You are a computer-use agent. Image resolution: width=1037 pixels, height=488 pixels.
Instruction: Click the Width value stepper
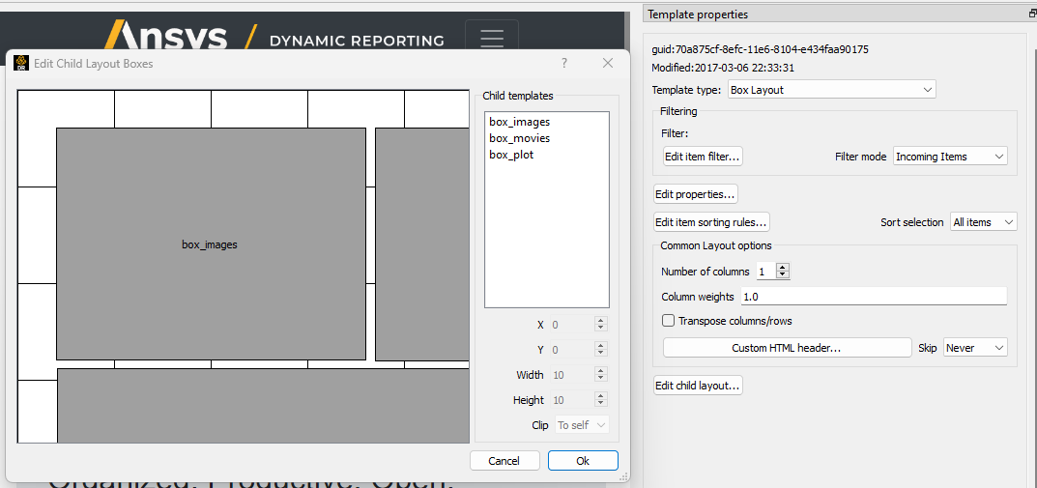pyautogui.click(x=600, y=375)
